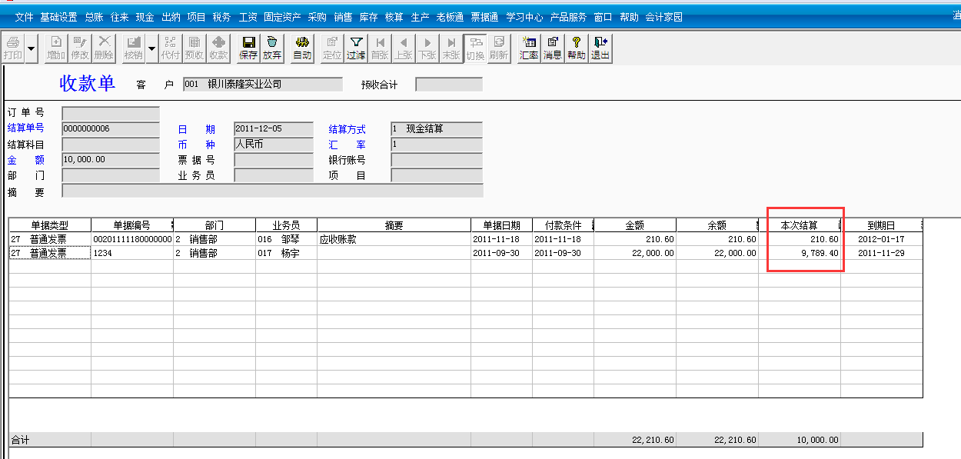Open the 过滤 (Filter) tool
The image size is (961, 459).
point(355,48)
